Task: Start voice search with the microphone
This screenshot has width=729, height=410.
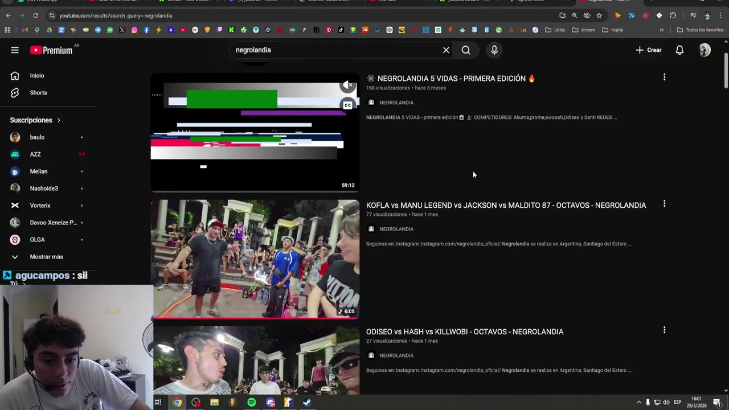Action: (x=494, y=50)
